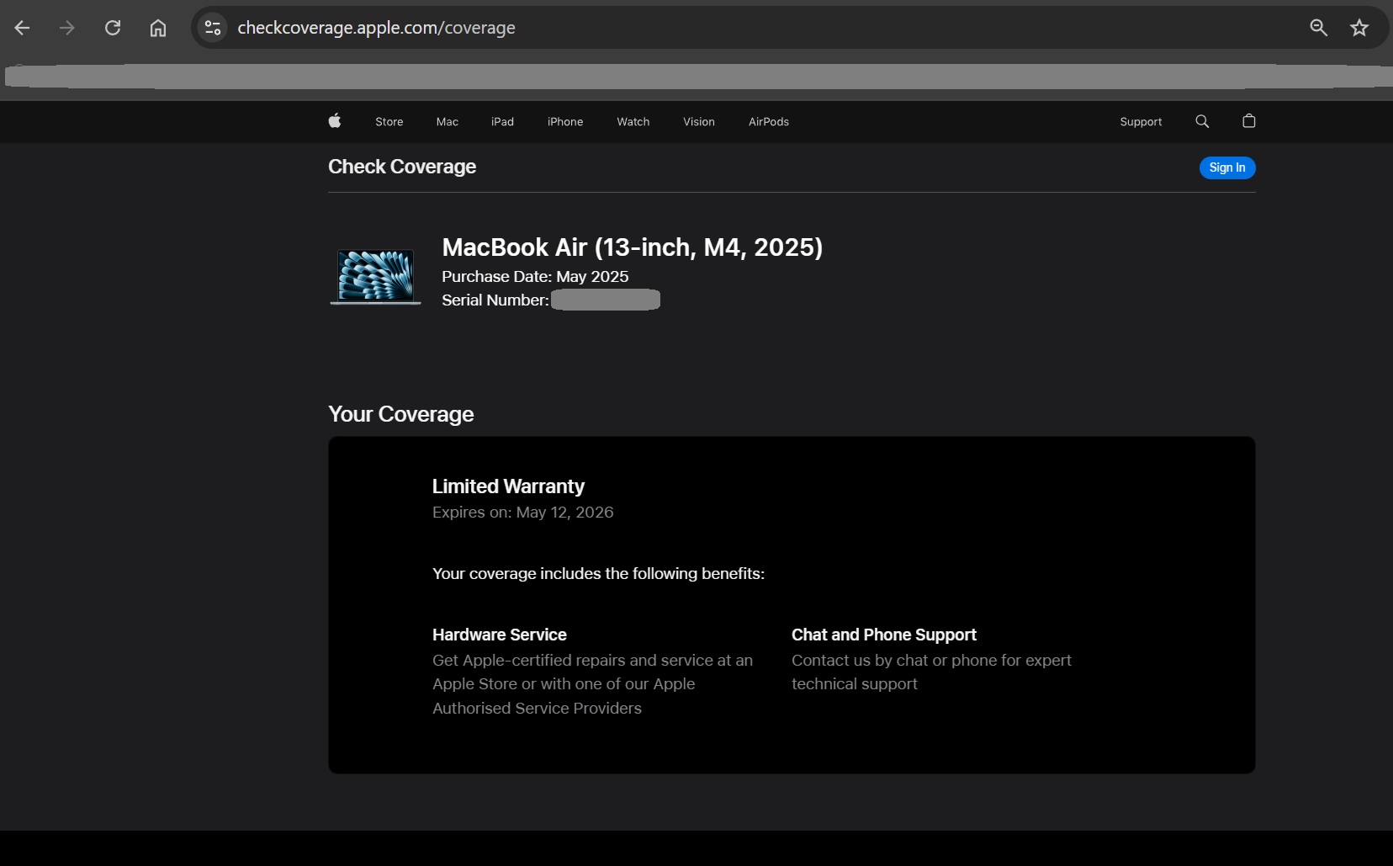Click the Purchase Date: May 2025 text
This screenshot has width=1393, height=866.
535,277
